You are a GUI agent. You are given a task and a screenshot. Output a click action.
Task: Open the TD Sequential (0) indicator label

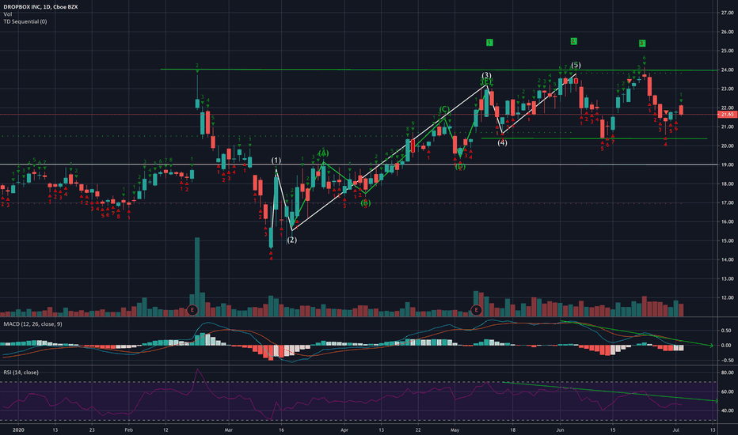25,21
